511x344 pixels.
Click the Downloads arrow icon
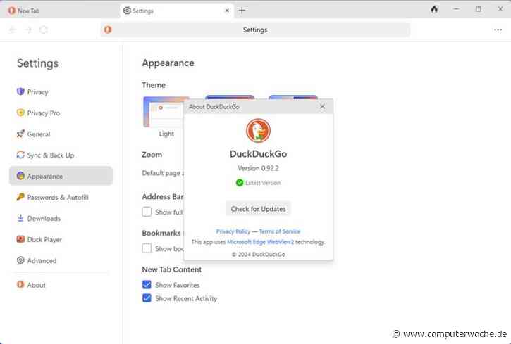click(20, 218)
